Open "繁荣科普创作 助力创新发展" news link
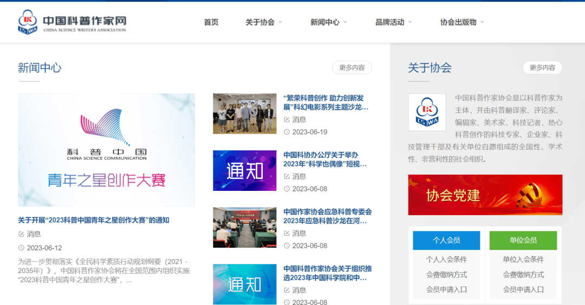Screen dimensions: 585x305 [326, 102]
